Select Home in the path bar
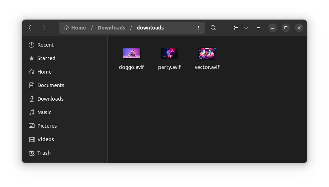329x187 pixels. [75, 28]
